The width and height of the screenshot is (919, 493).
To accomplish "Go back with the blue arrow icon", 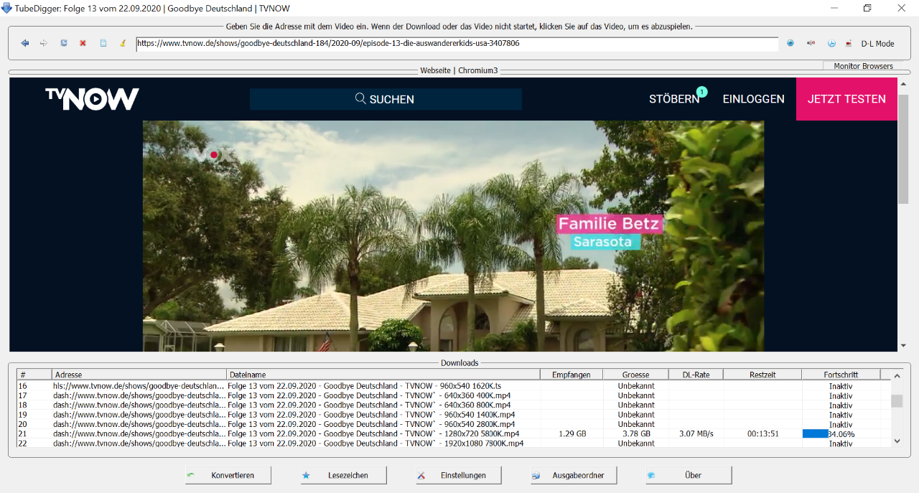I will click(25, 43).
